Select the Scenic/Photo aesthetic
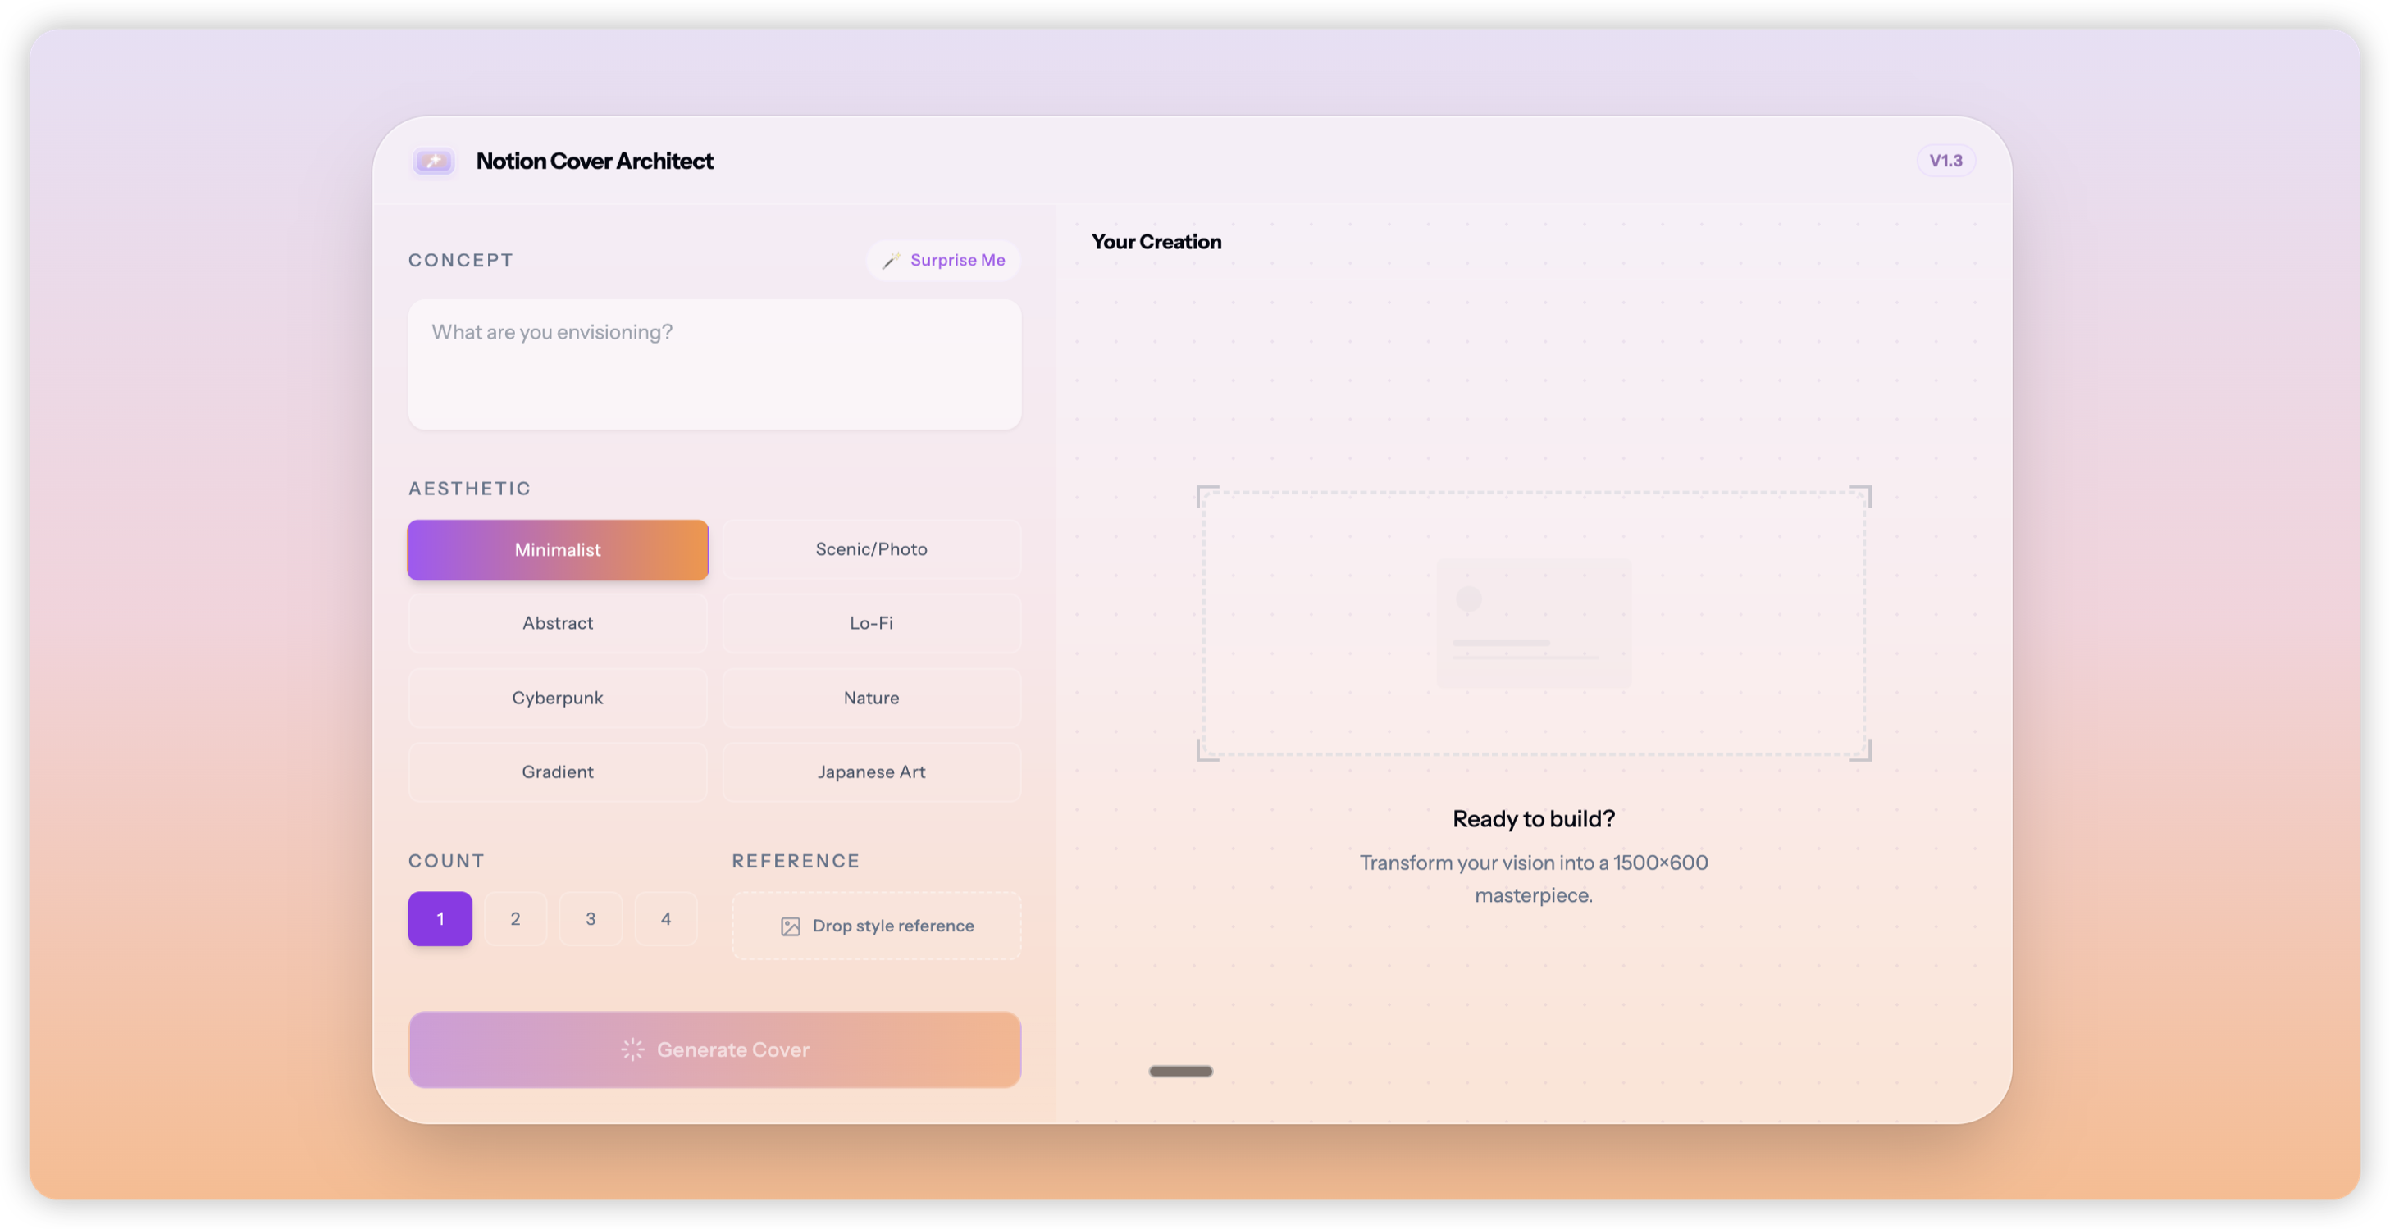Image resolution: width=2390 pixels, height=1229 pixels. [871, 549]
